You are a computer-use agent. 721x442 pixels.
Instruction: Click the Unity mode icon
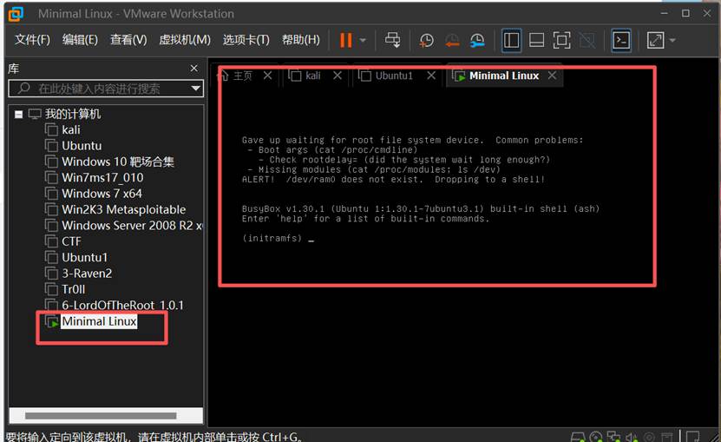point(587,41)
